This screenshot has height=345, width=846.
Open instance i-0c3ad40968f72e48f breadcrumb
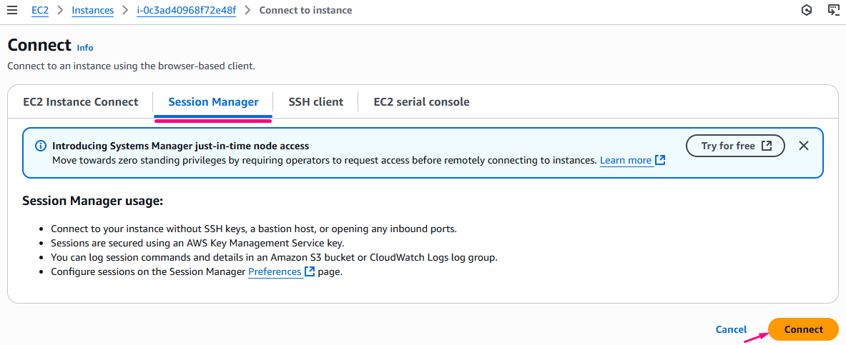click(186, 11)
